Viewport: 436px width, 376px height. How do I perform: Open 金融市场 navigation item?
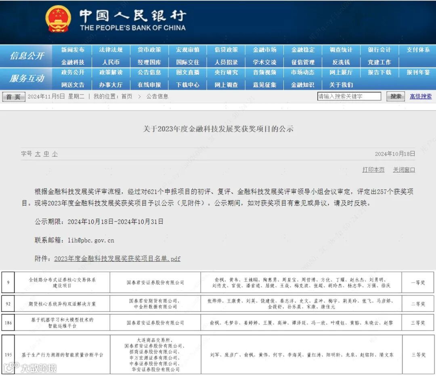point(264,50)
